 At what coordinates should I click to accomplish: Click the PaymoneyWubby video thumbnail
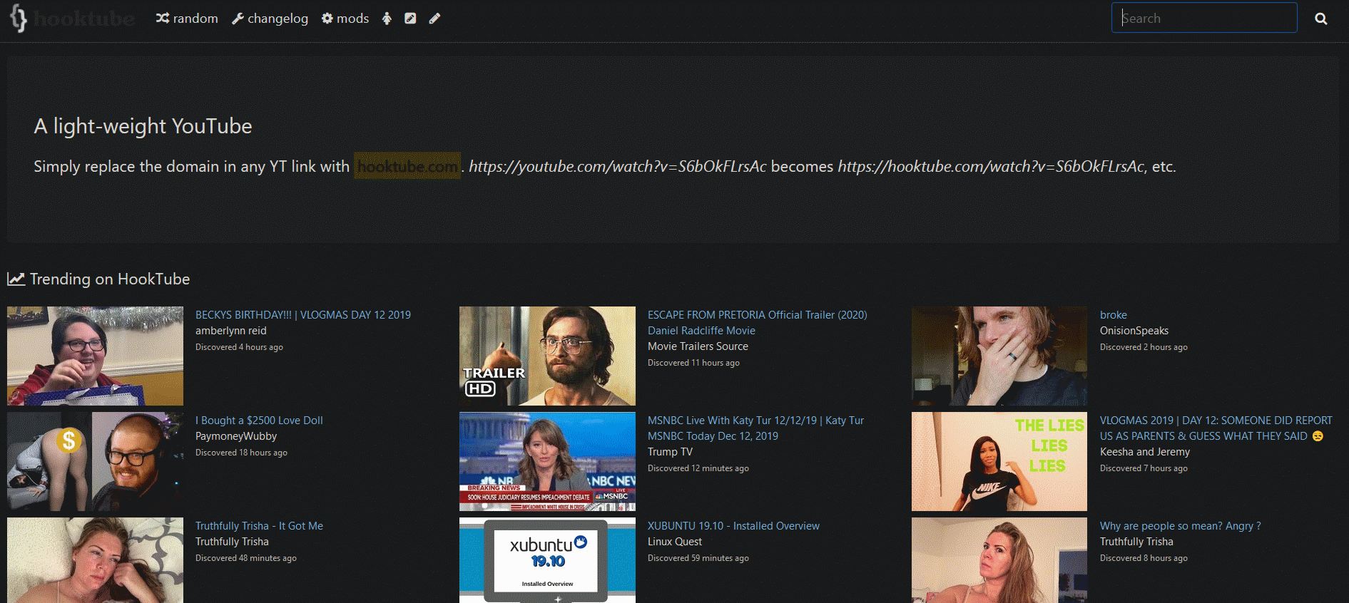coord(95,461)
